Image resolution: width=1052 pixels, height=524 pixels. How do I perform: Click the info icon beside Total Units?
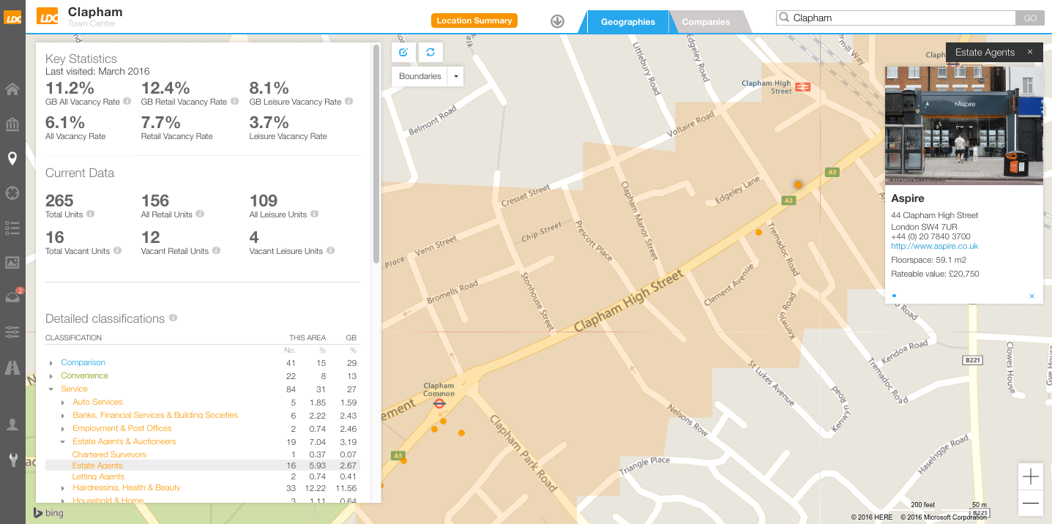90,214
